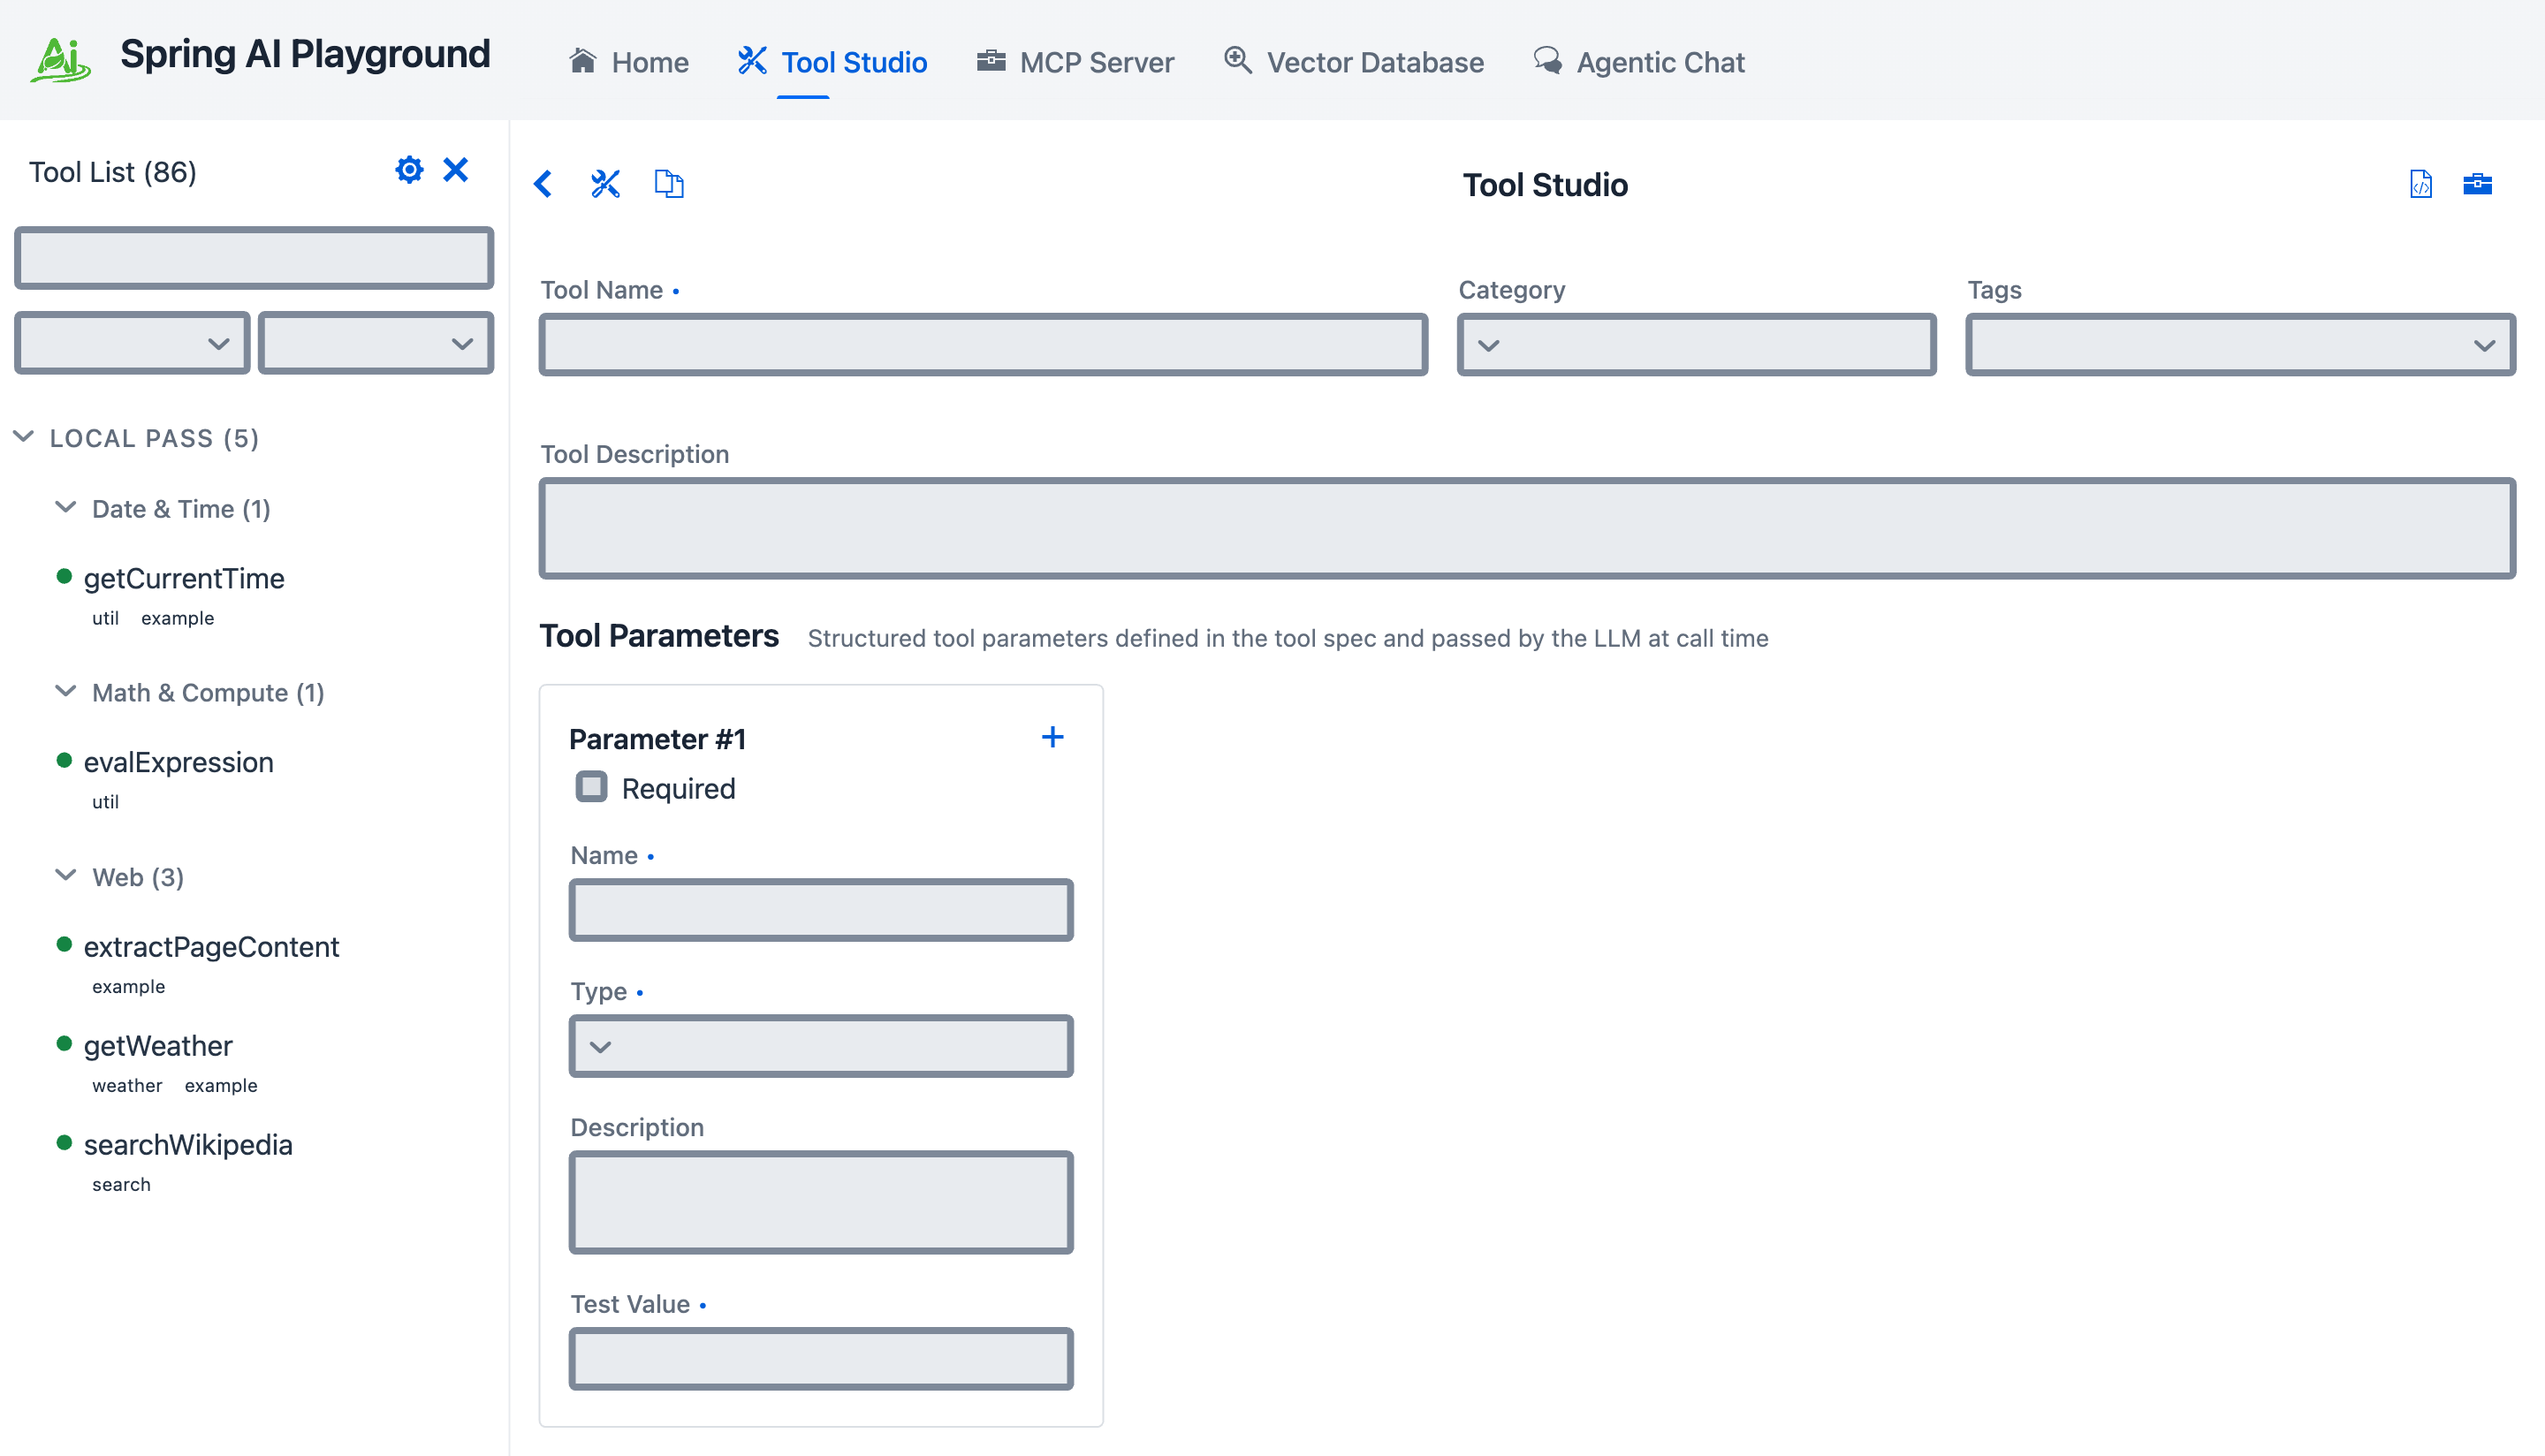
Task: Click the "search" tag under searchWikipedia
Action: click(x=121, y=1184)
